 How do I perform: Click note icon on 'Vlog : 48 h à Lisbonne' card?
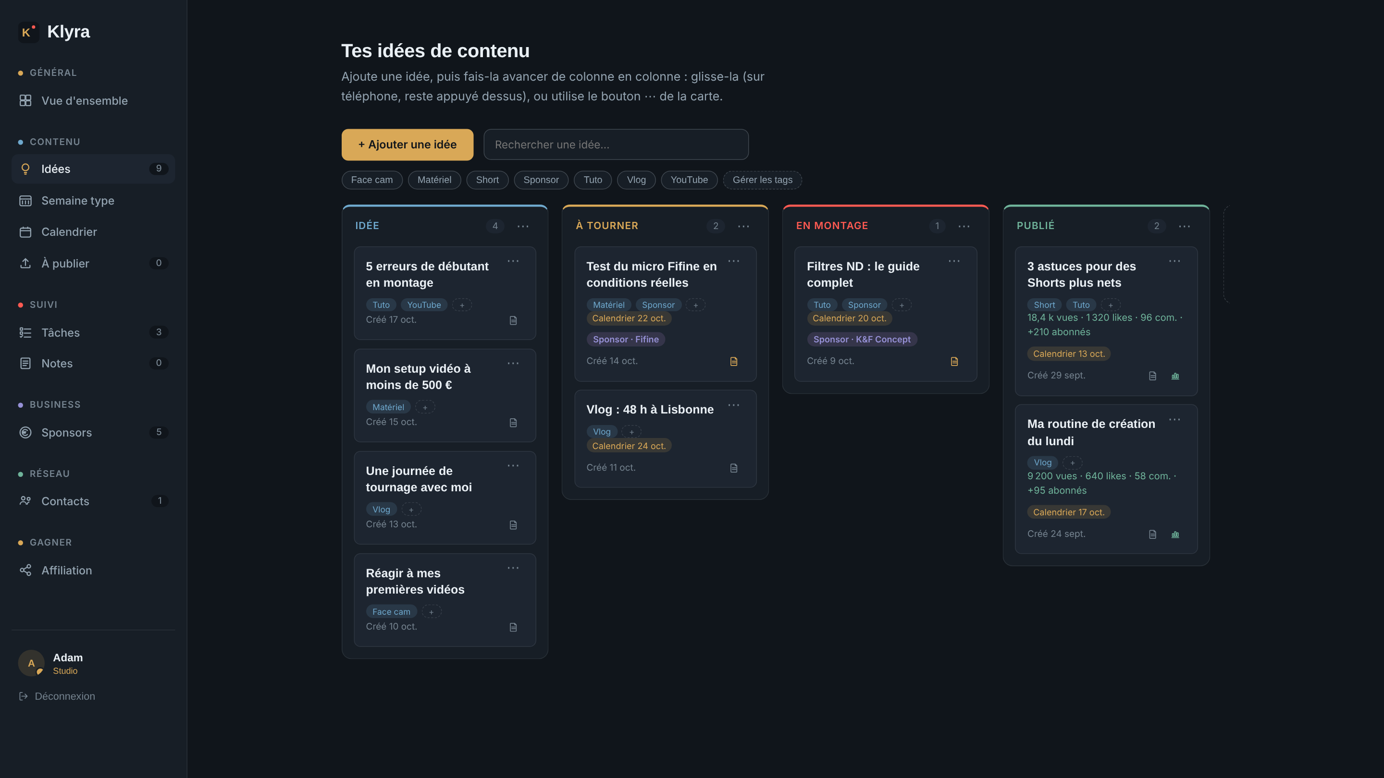(x=734, y=468)
